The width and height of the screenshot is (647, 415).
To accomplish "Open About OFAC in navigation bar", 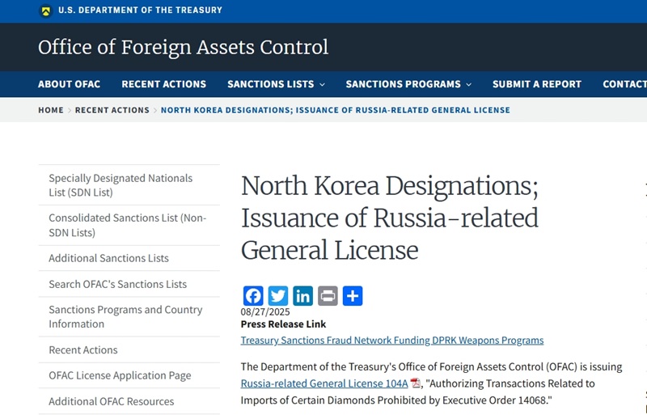I will click(69, 84).
